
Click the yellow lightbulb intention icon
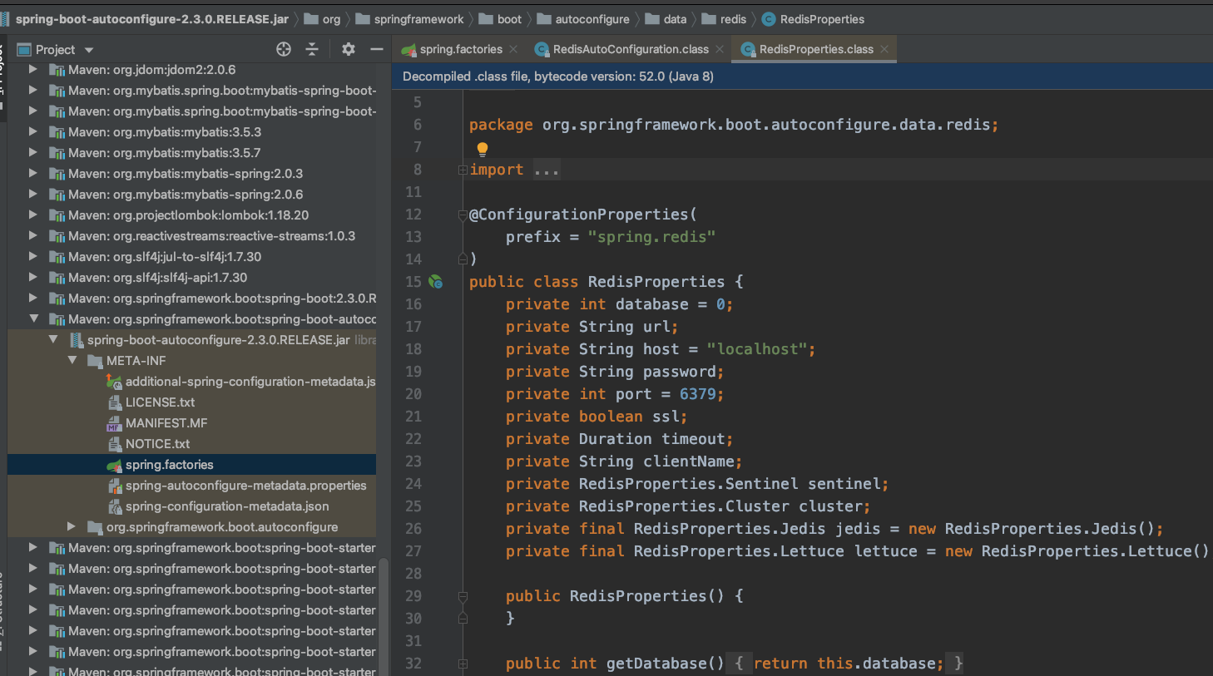[x=482, y=149]
